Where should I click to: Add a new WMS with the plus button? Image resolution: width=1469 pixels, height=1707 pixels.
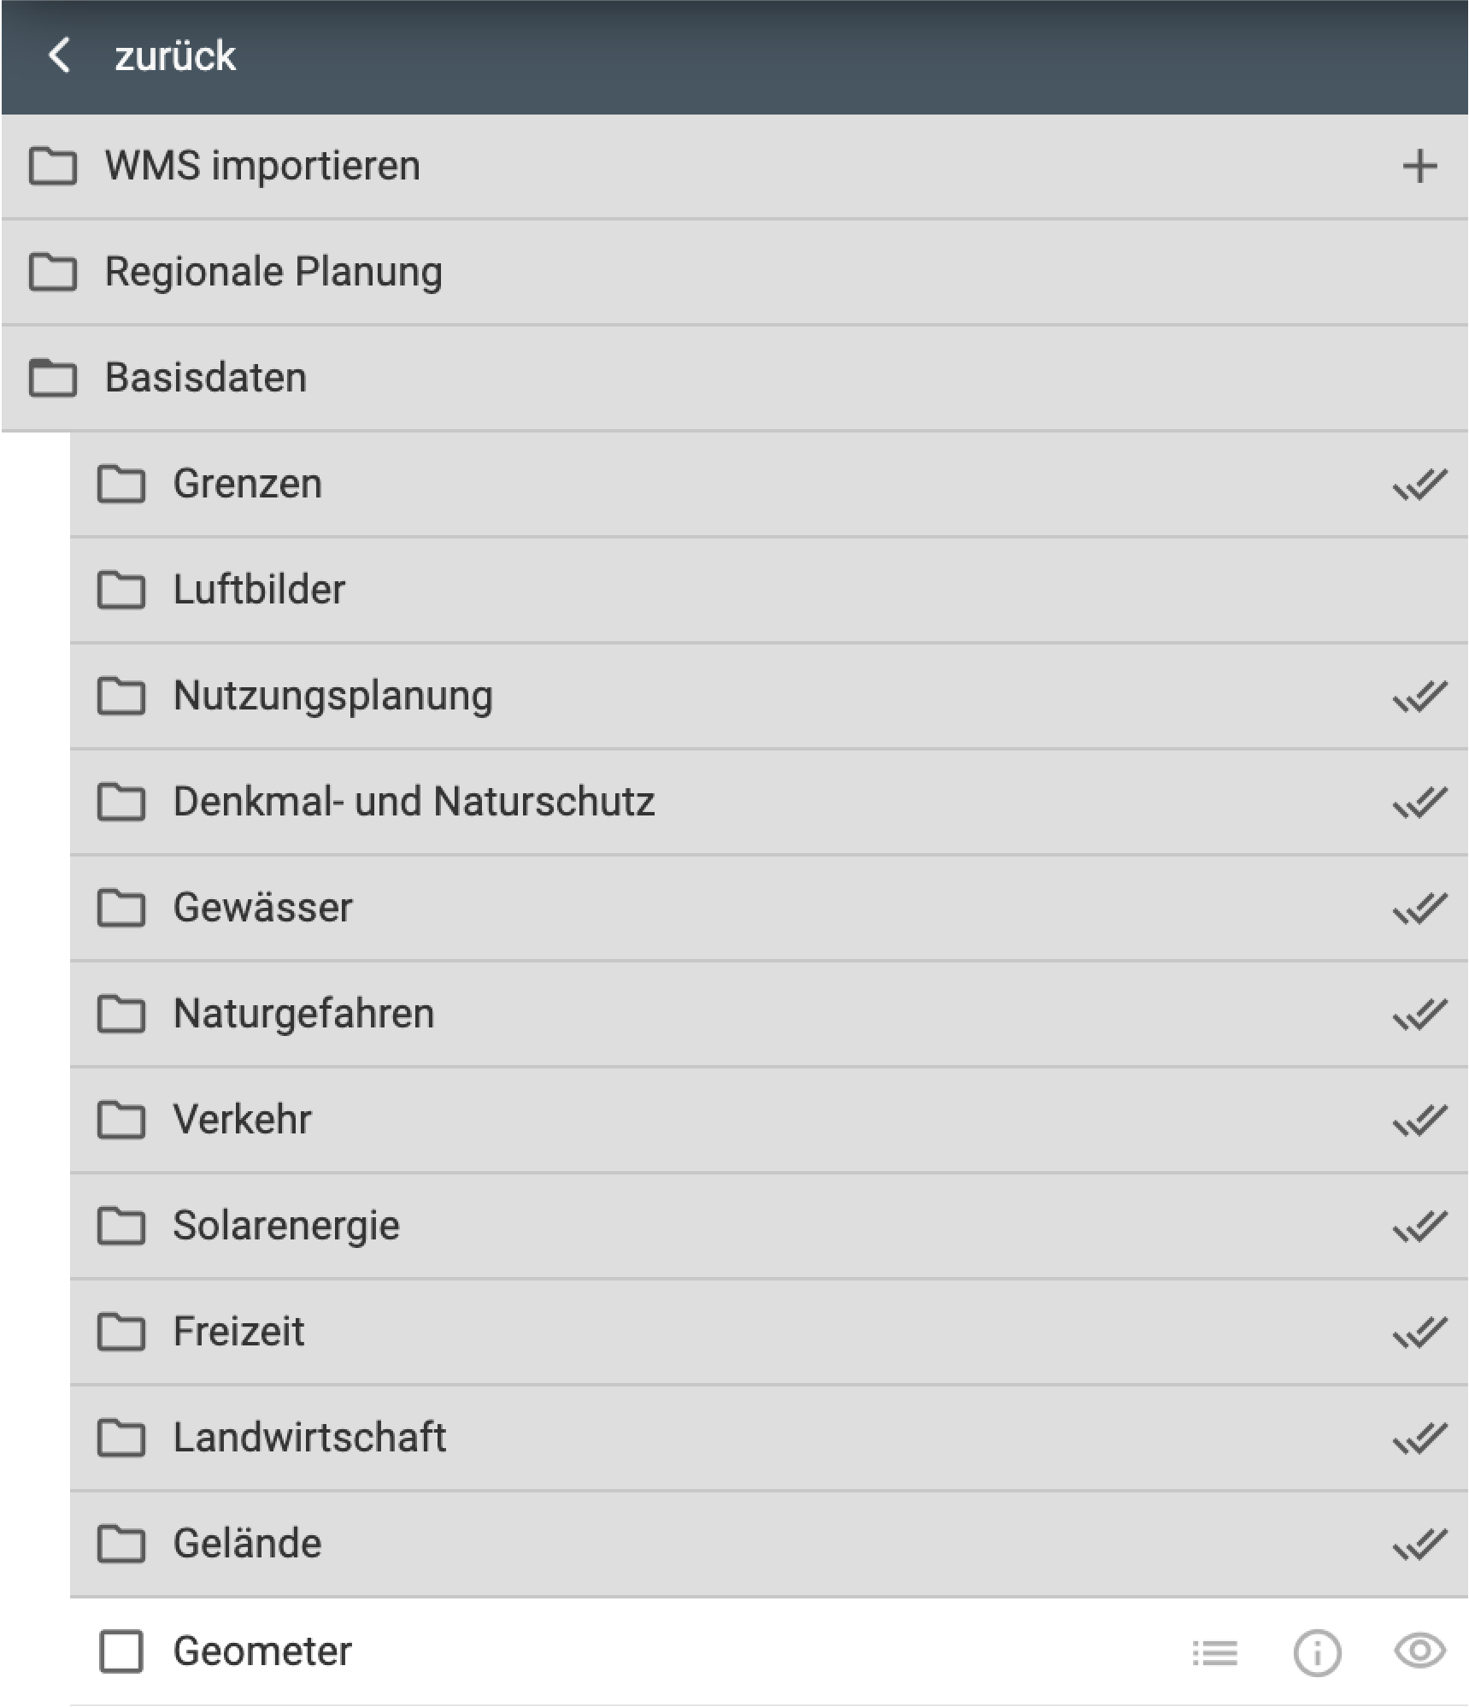pos(1419,166)
